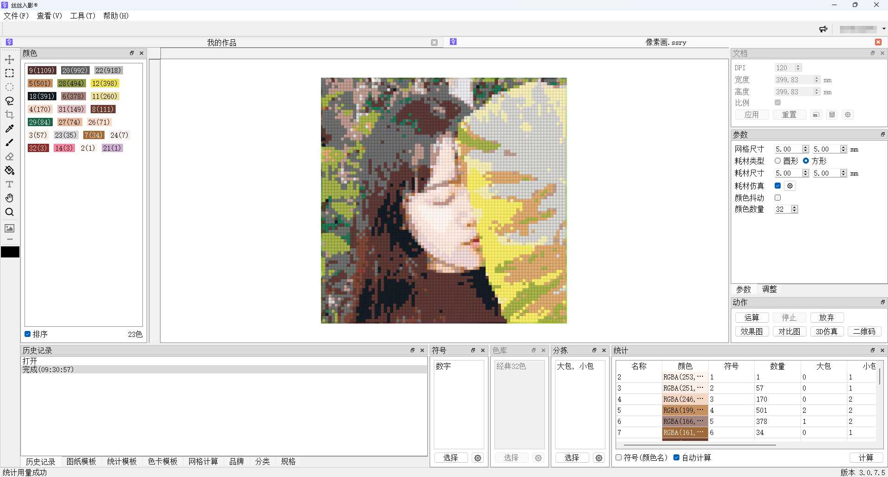Activate the Crop tool
This screenshot has height=477, width=888.
[x=9, y=115]
